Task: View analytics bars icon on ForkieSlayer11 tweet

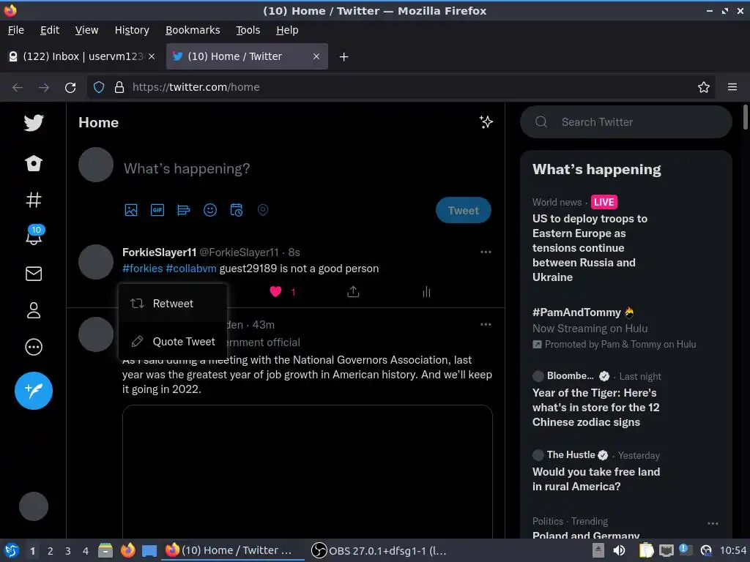Action: [426, 291]
